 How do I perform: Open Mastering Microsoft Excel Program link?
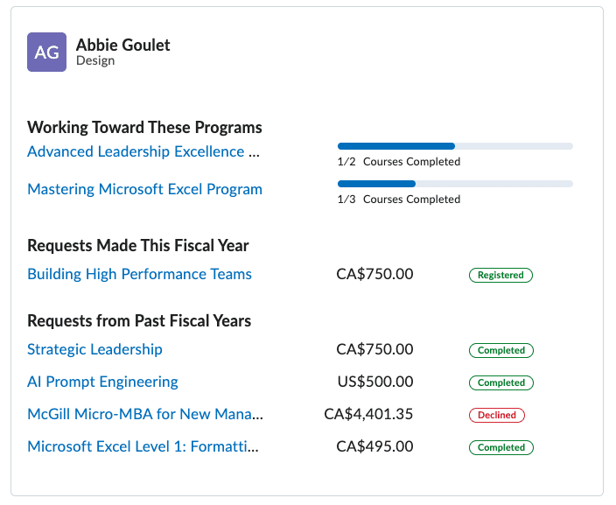[144, 189]
